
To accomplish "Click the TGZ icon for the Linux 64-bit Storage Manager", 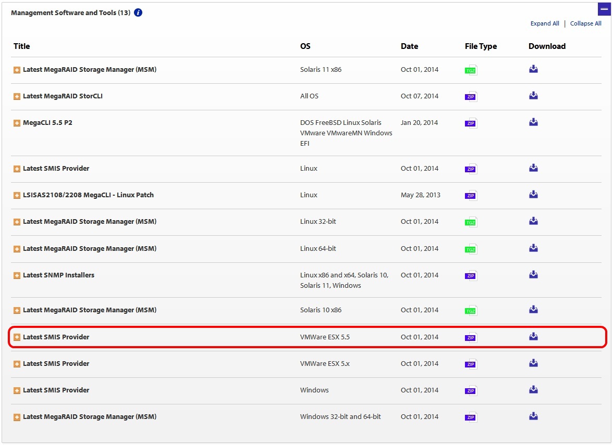I will [x=469, y=248].
